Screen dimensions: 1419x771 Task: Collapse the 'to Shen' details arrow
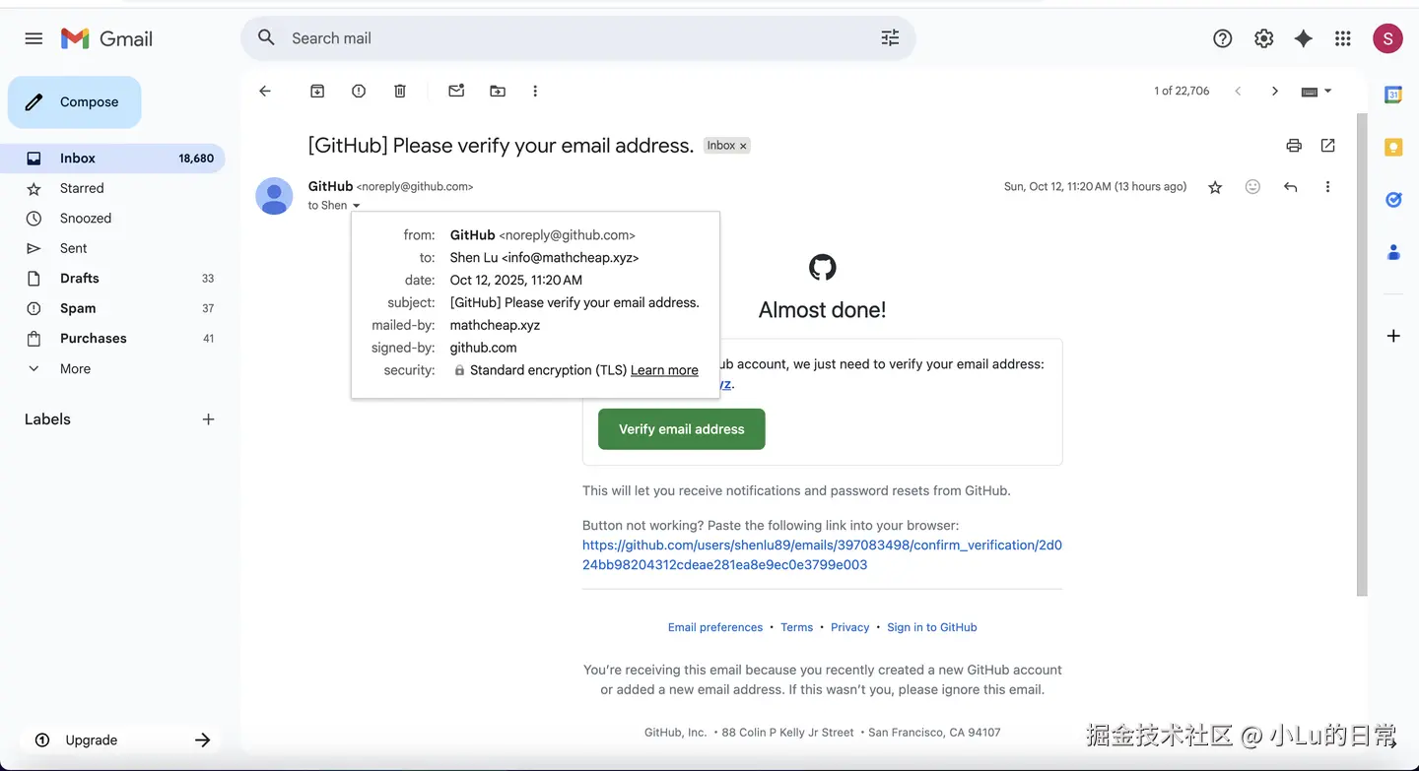tap(356, 206)
